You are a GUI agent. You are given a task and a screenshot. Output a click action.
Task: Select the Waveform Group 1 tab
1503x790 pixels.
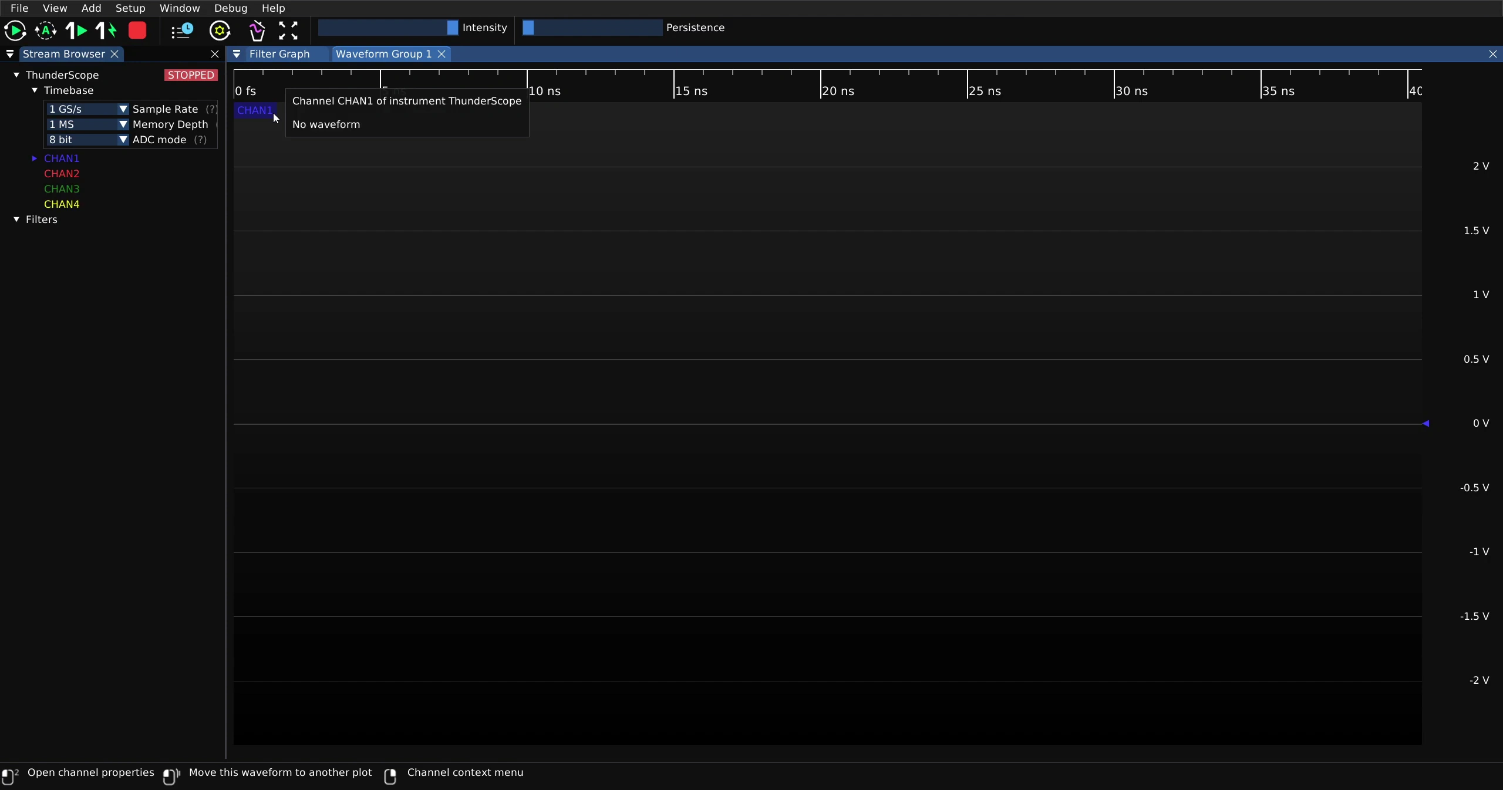(383, 54)
